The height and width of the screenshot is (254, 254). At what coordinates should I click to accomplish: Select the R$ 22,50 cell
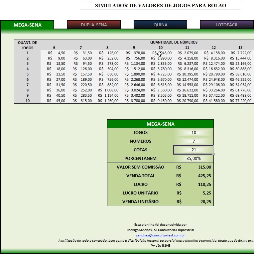[54, 74]
